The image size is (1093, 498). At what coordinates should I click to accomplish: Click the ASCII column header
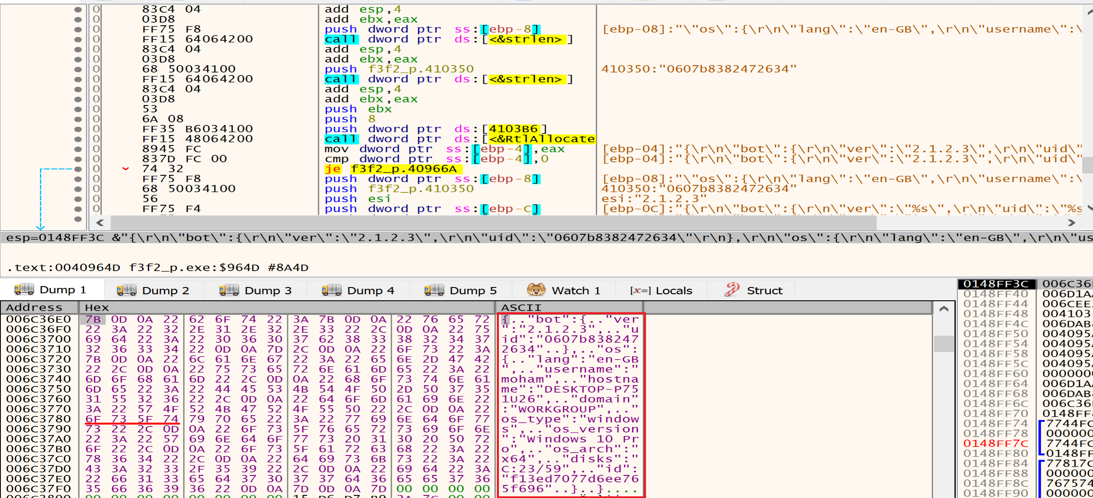(521, 308)
